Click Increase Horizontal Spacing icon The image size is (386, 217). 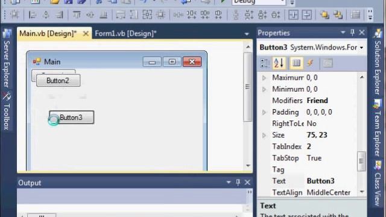[192, 15]
